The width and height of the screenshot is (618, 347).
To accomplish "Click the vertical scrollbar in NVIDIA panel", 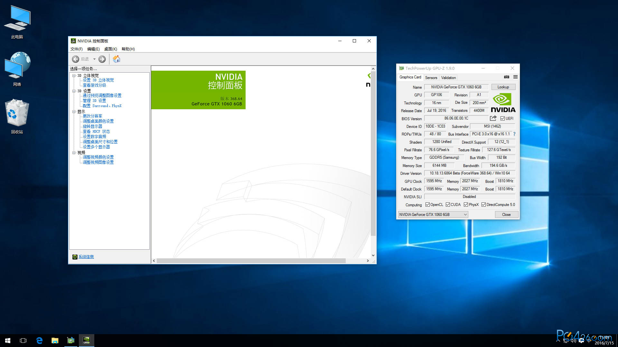I will click(x=373, y=154).
